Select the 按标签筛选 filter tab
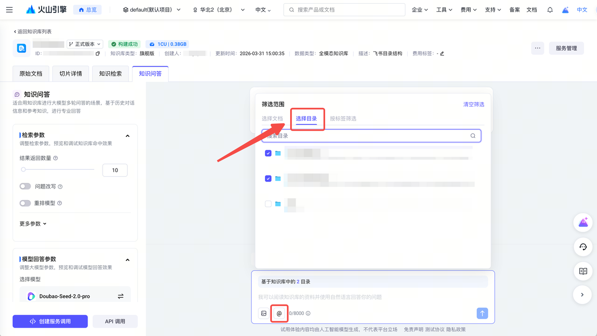 pos(343,119)
